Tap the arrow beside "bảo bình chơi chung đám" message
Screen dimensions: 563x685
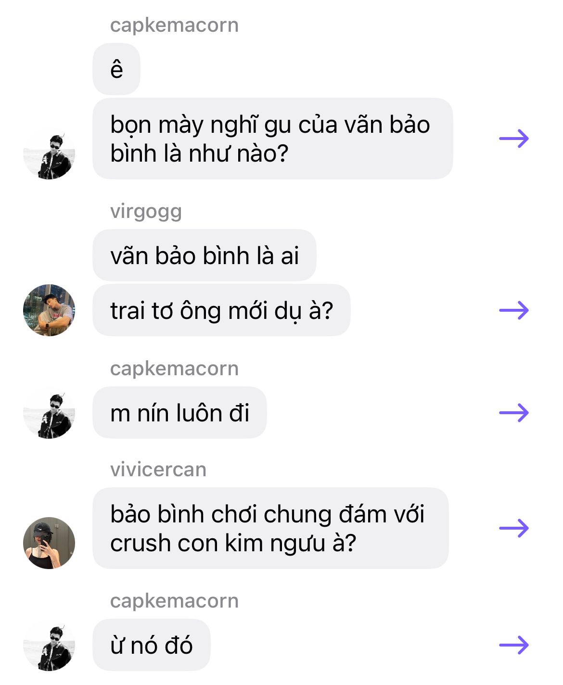pyautogui.click(x=514, y=528)
